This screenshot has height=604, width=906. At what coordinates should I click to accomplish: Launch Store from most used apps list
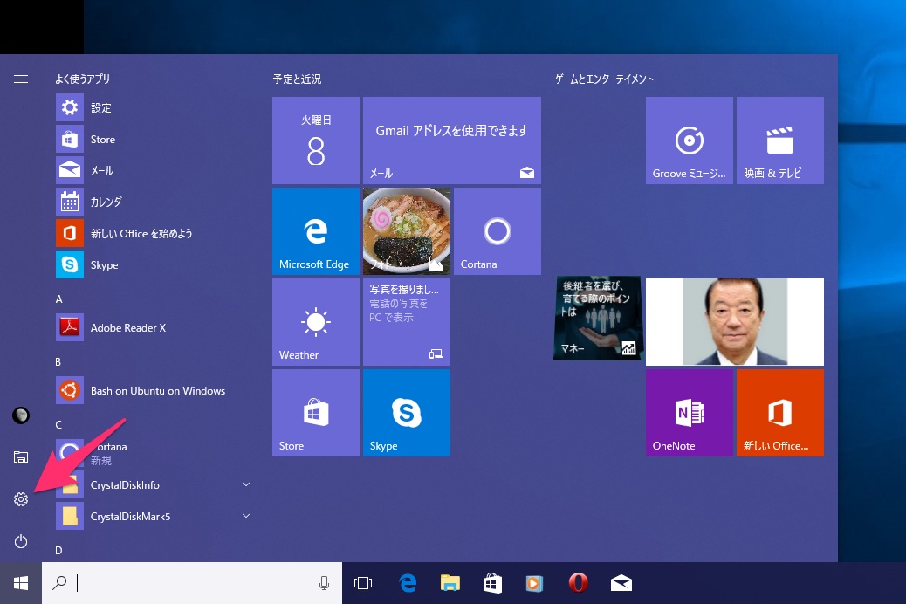(x=154, y=140)
